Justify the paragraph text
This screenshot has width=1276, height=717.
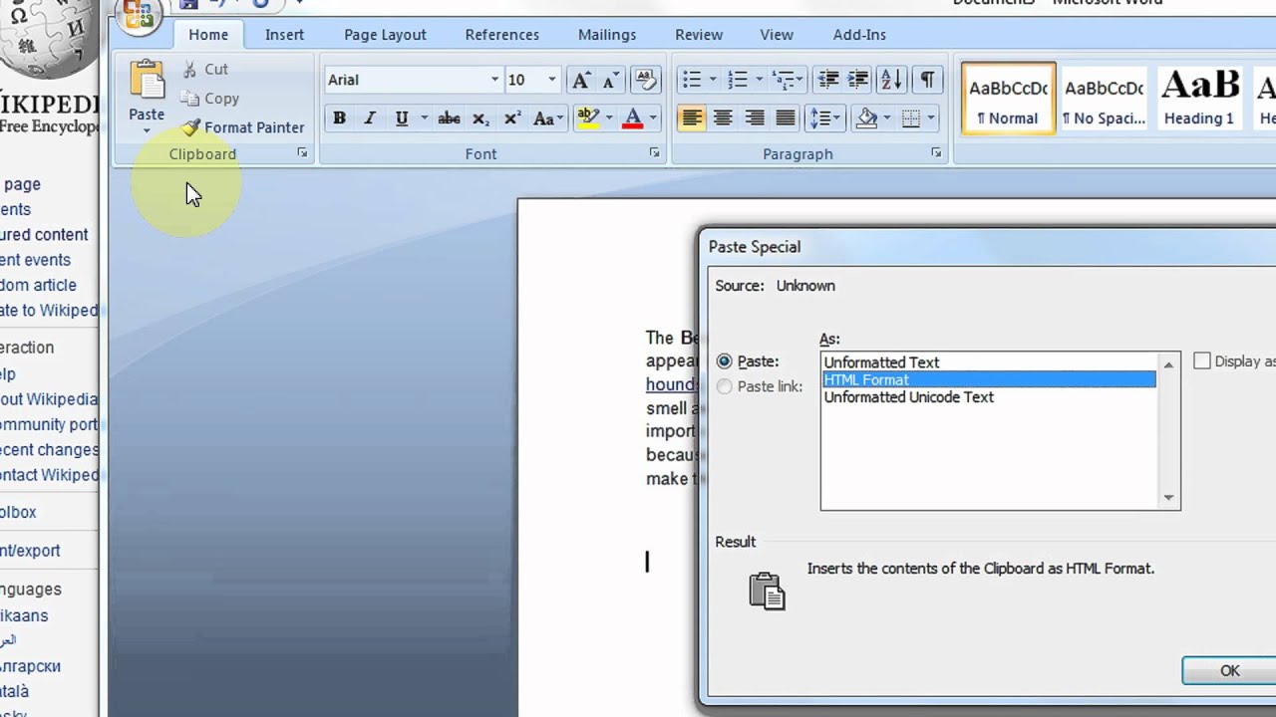click(x=786, y=119)
